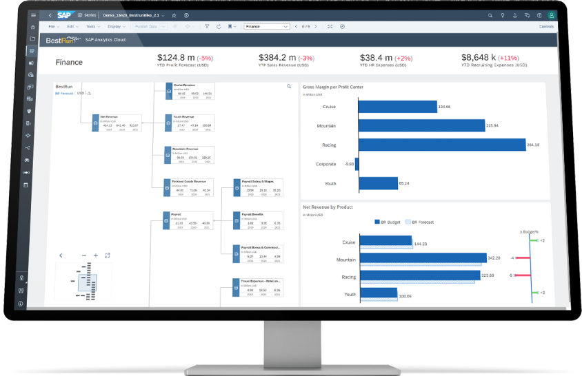Zoom out the driver tree with minus
The height and width of the screenshot is (376, 582).
(84, 255)
